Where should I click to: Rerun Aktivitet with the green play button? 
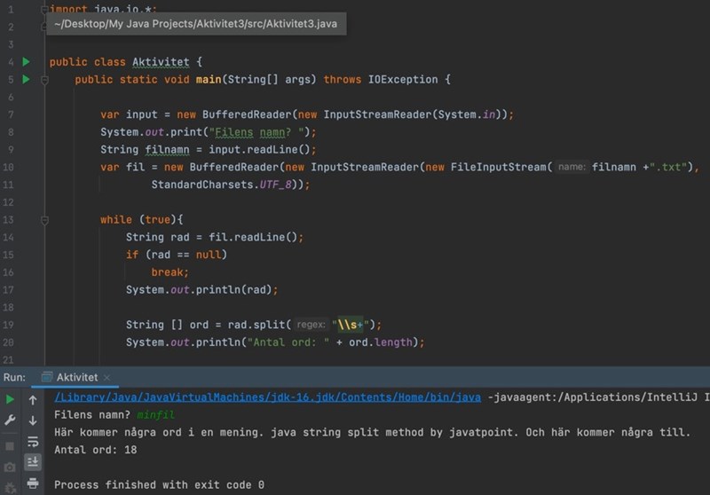[11, 400]
